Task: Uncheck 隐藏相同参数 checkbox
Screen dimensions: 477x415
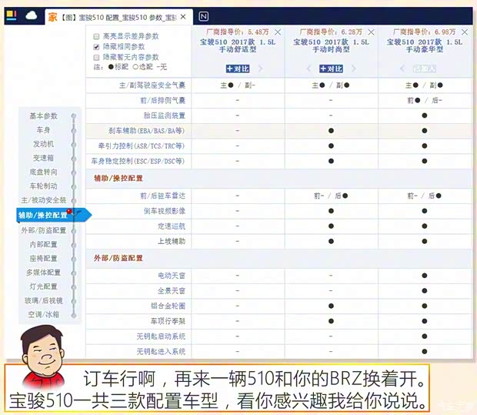Action: coord(96,47)
